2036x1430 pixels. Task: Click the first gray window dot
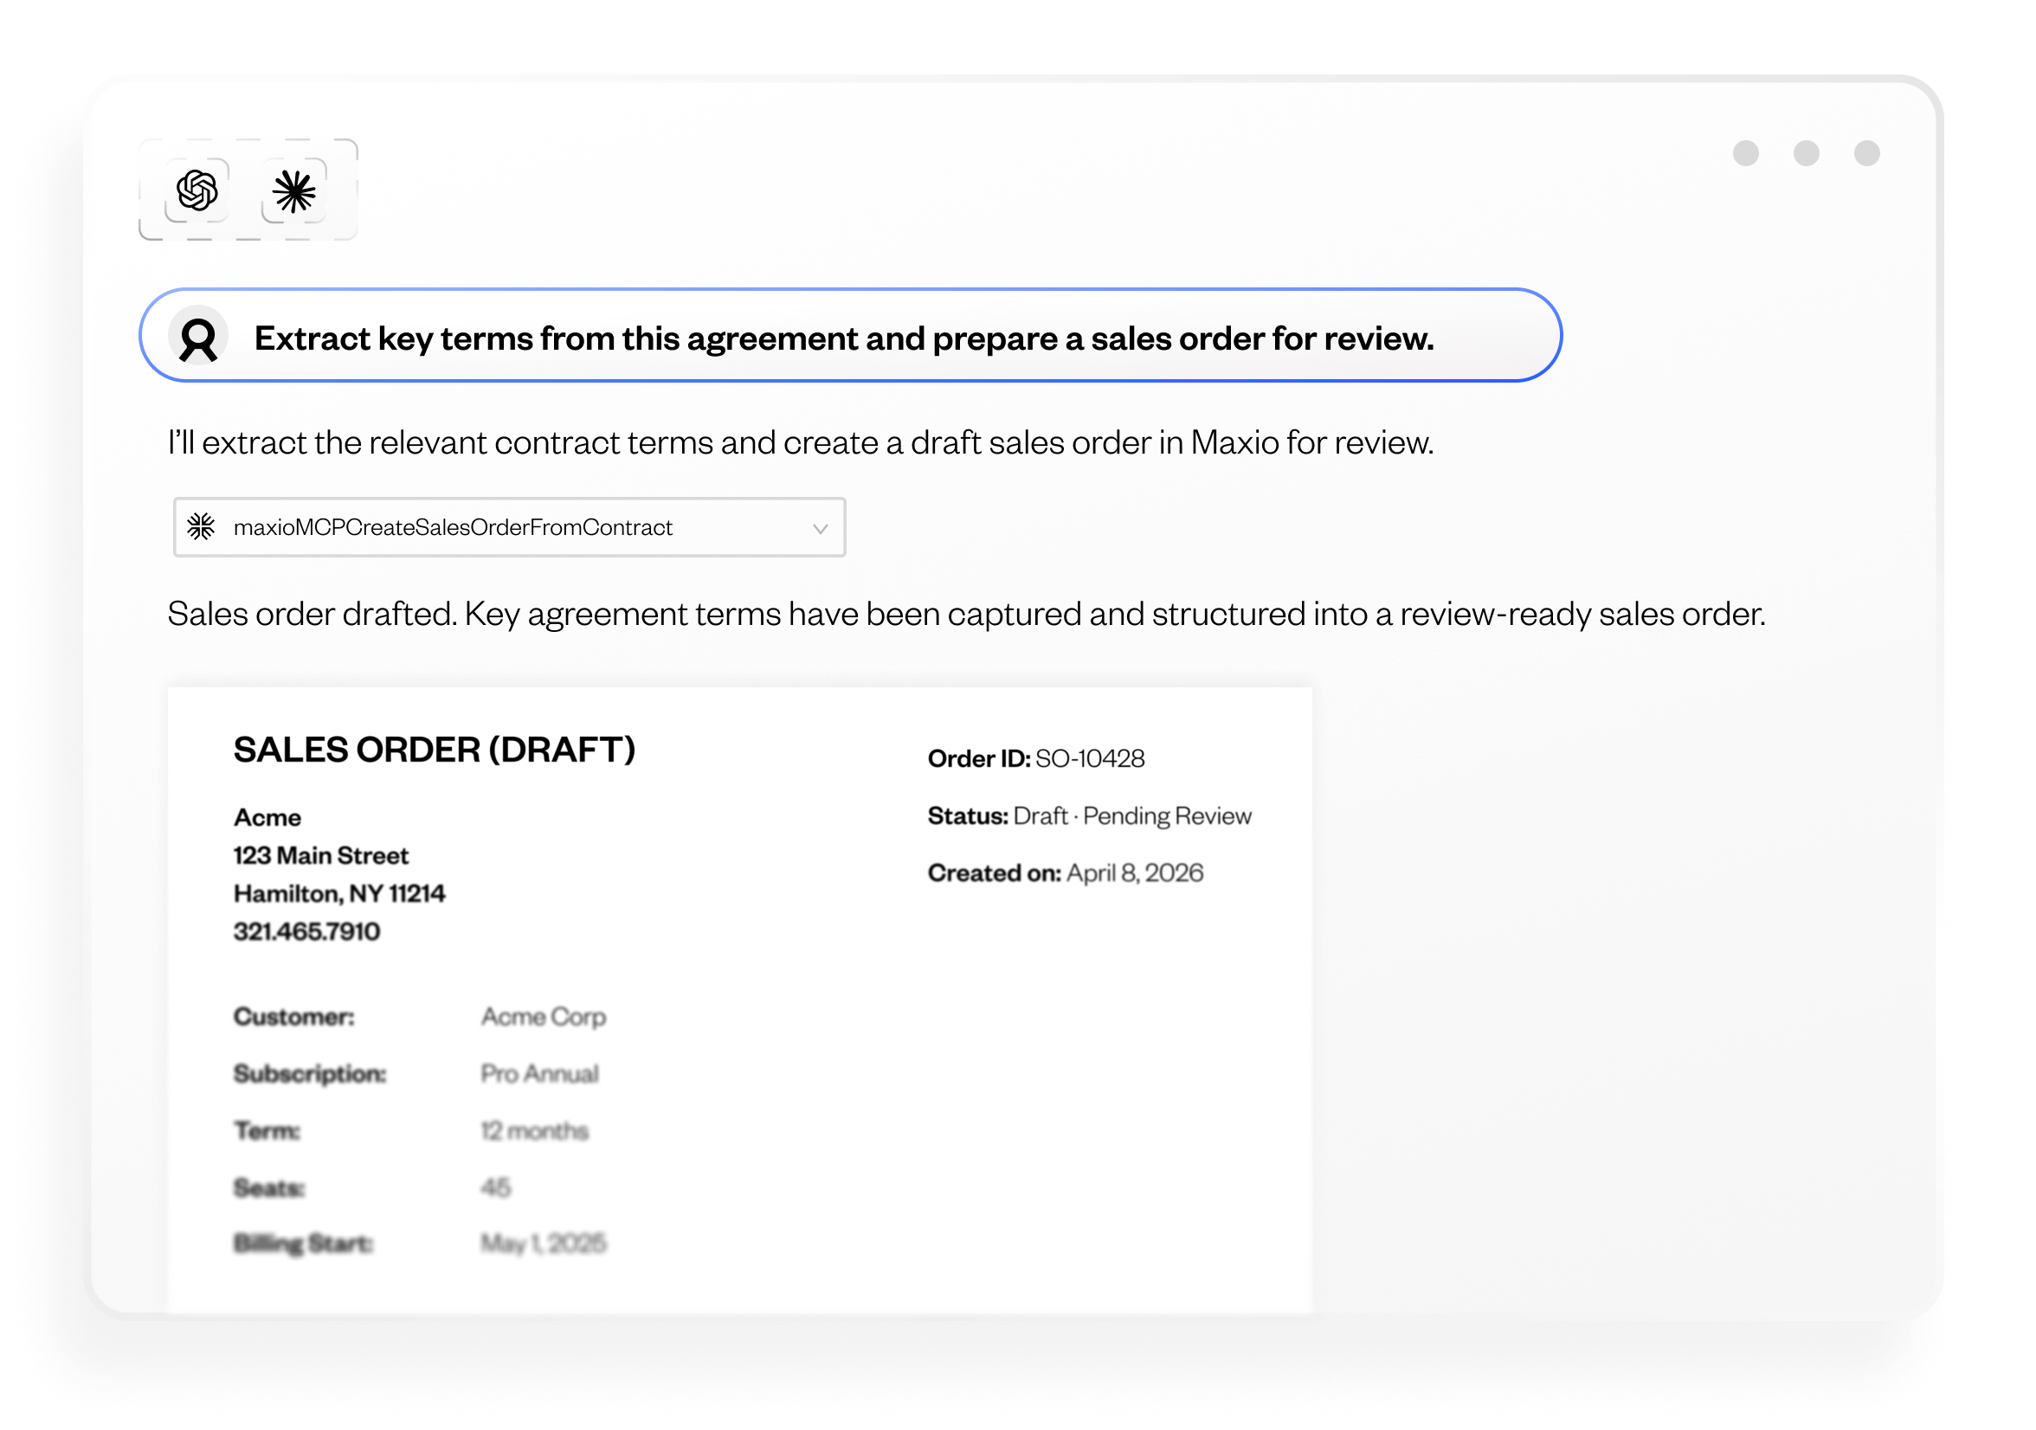[1745, 153]
